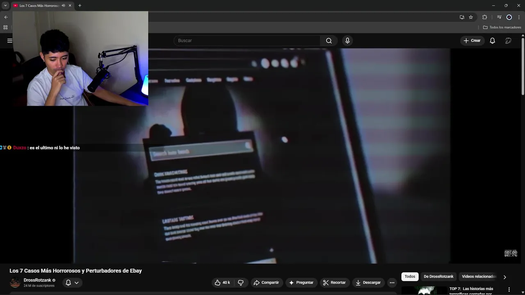Image resolution: width=525 pixels, height=295 pixels.
Task: Open the YouTube hamburger guide menu
Action: click(x=9, y=41)
